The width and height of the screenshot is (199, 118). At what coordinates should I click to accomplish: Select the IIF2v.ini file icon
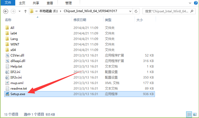click(7, 77)
